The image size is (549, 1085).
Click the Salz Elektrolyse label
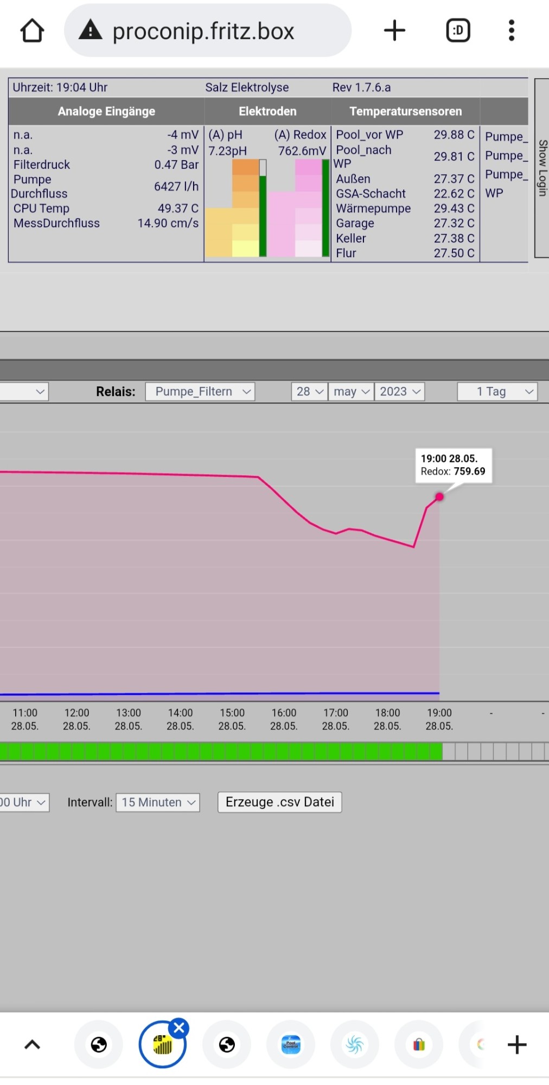pos(247,87)
